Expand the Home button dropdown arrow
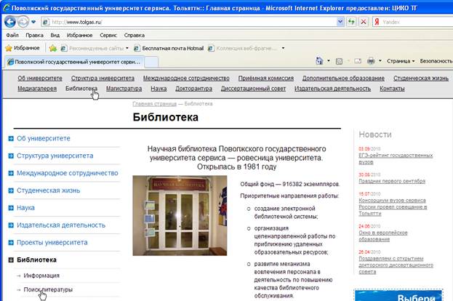Viewport: 453px width, 301px height. 329,61
